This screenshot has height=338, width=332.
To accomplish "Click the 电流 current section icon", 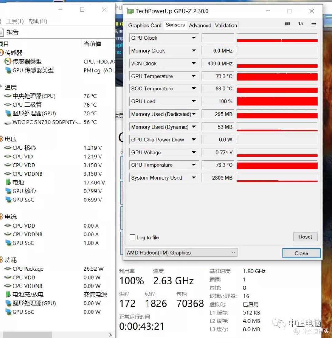I will (1, 217).
